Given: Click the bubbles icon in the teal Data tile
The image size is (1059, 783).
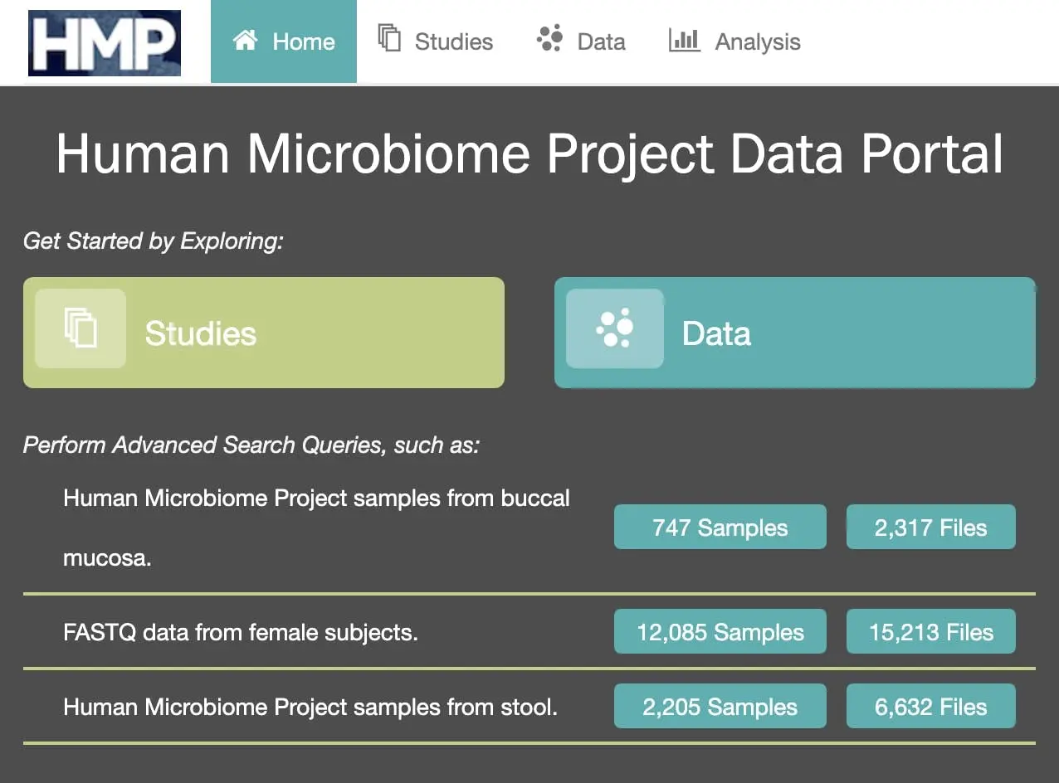Looking at the screenshot, I should pyautogui.click(x=615, y=328).
